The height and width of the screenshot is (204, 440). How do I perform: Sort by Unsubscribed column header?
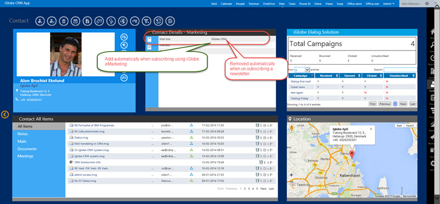point(400,76)
